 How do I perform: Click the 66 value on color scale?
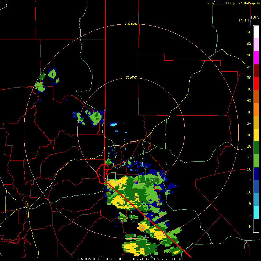[249, 32]
